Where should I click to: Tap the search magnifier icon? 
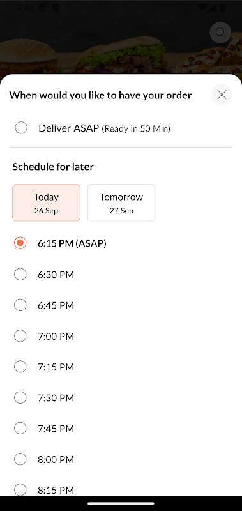220,33
